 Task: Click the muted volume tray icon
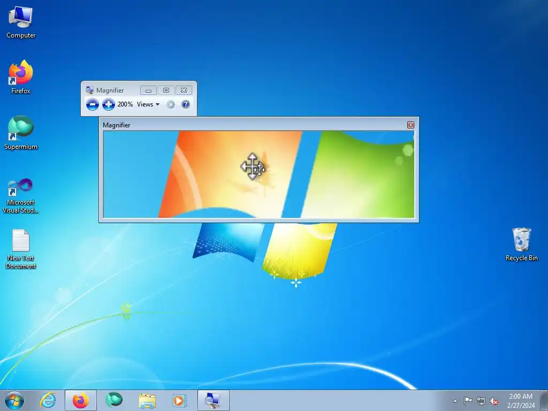click(x=494, y=401)
